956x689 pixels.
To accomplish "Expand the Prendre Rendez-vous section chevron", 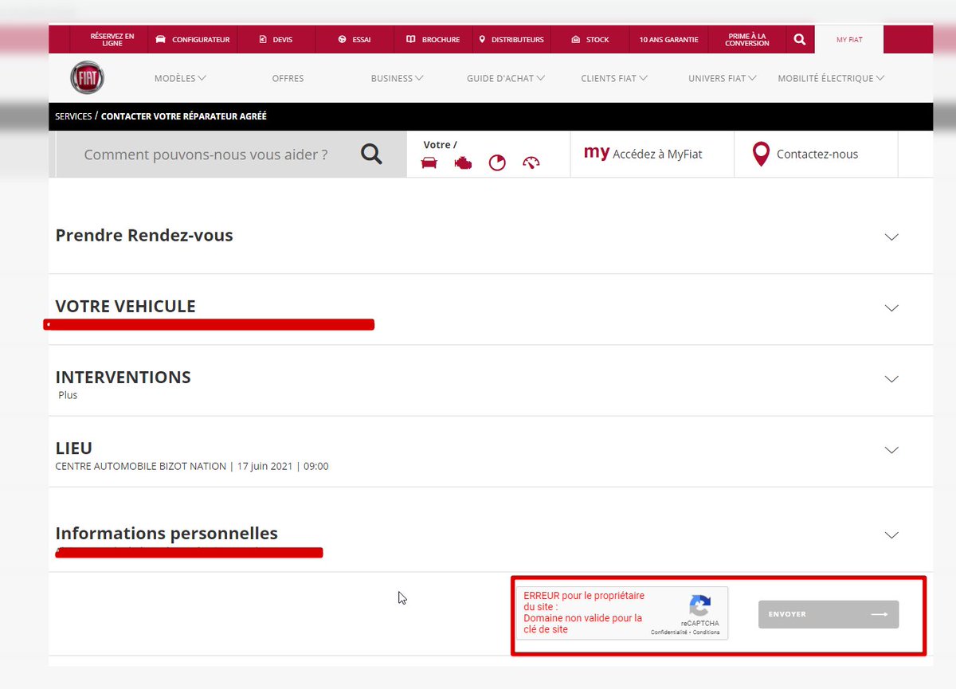I will (x=891, y=237).
